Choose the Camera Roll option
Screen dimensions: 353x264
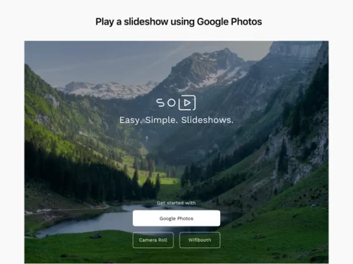pyautogui.click(x=153, y=240)
